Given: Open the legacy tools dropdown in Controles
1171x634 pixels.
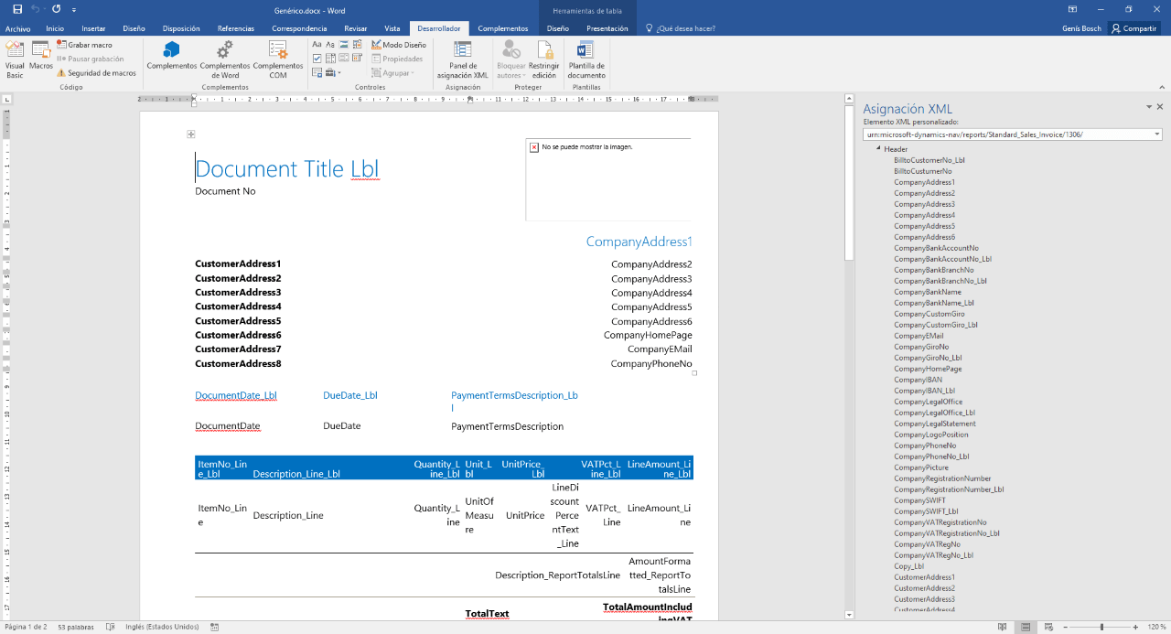Looking at the screenshot, I should click(333, 73).
